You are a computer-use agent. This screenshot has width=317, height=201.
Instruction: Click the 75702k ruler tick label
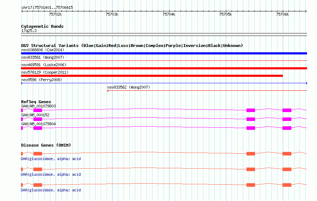(x=55, y=14)
